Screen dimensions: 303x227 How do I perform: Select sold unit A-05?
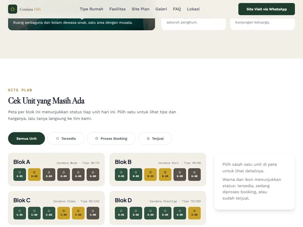pyautogui.click(x=78, y=174)
